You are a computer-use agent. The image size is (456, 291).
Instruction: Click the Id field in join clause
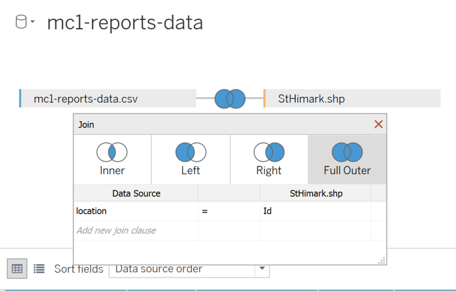[316, 211]
